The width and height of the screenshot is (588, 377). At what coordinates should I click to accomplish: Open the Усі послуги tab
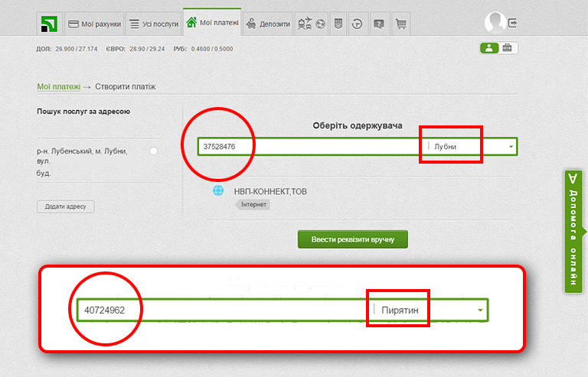click(x=153, y=24)
